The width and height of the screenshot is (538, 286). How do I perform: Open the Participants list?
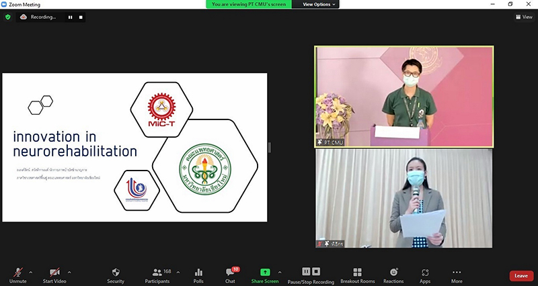click(157, 275)
